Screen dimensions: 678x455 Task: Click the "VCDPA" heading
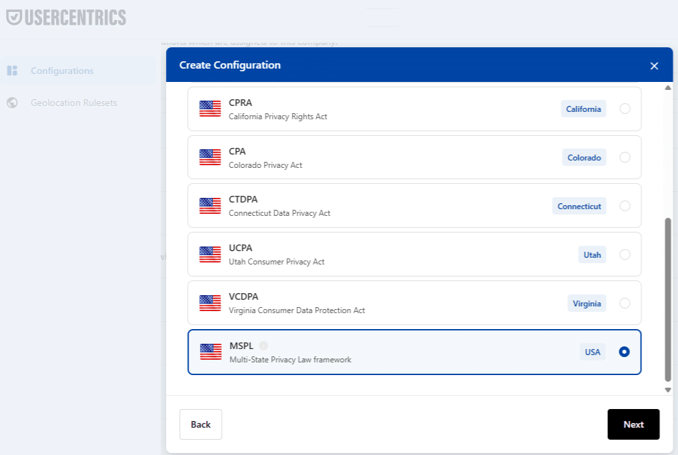click(243, 296)
